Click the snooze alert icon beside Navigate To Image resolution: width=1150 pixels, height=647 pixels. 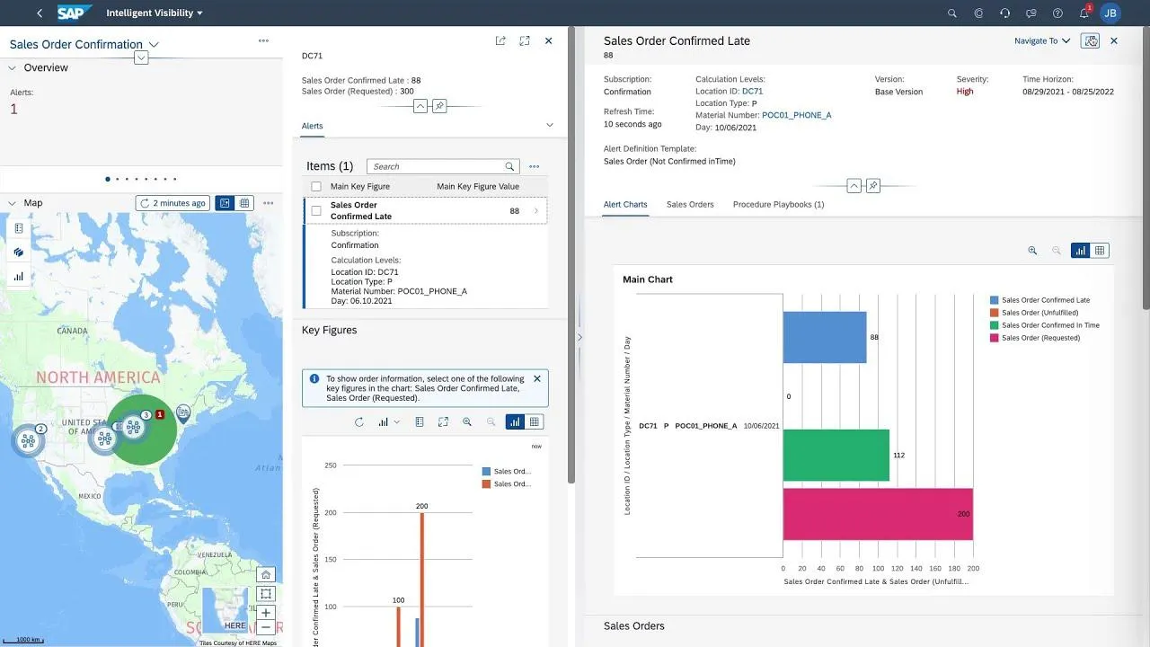click(1091, 40)
